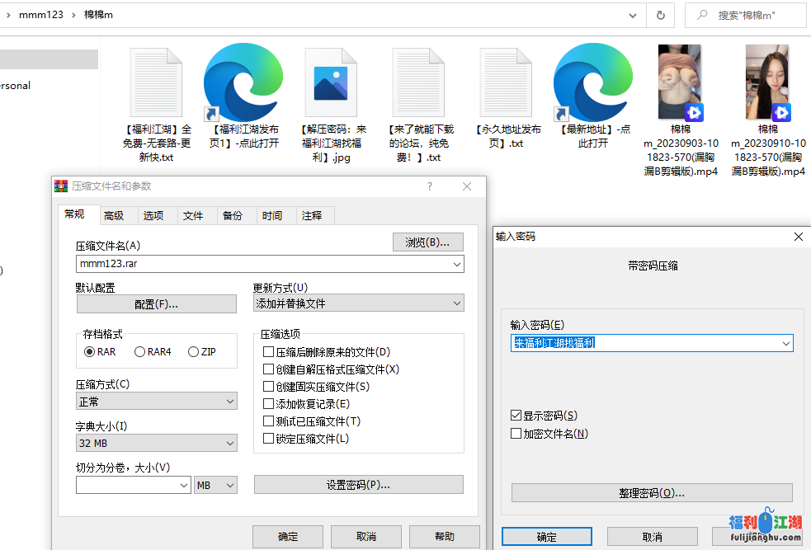Click the WinRAR icon in the dialog title bar
Image resolution: width=811 pixels, height=550 pixels.
(x=60, y=186)
